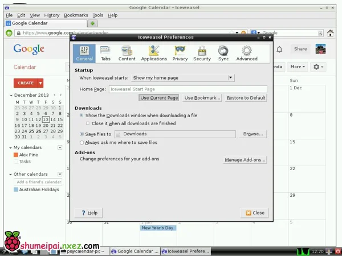Click the Google Calendar notifications bell
This screenshot has width=342, height=256.
(x=279, y=49)
